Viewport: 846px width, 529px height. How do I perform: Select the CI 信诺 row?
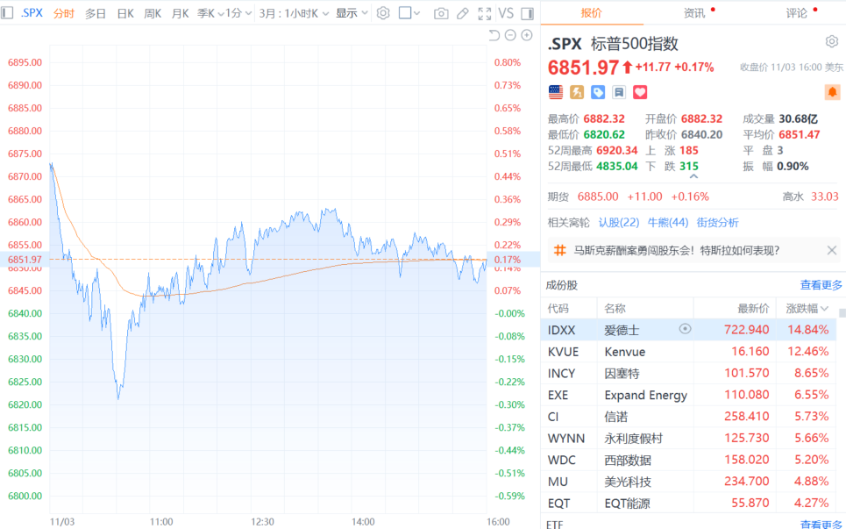[x=688, y=416]
